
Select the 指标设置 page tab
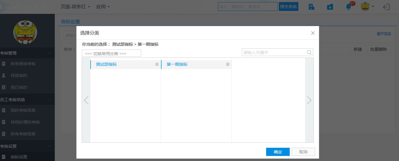(70, 22)
